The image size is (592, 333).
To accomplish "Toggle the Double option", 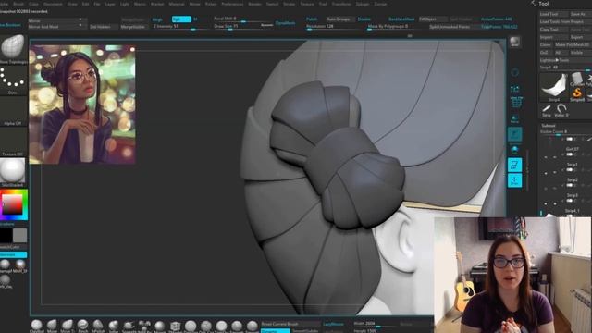I will click(364, 18).
